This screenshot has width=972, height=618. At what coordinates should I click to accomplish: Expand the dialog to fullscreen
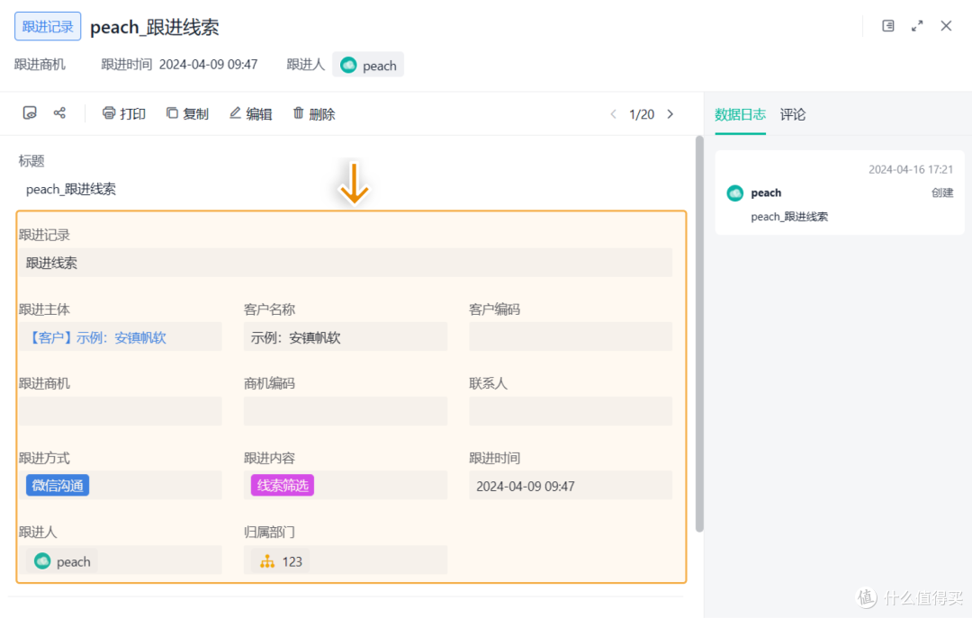pos(917,25)
